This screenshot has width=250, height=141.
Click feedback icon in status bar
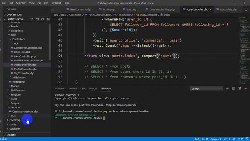tap(247, 139)
